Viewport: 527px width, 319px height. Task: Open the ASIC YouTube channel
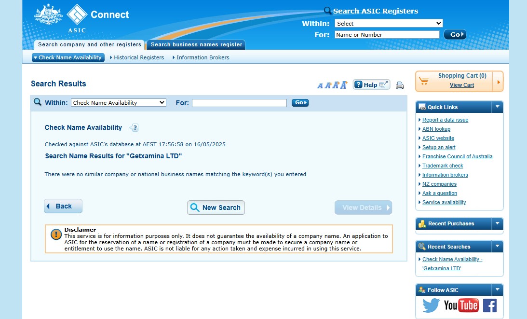click(461, 305)
